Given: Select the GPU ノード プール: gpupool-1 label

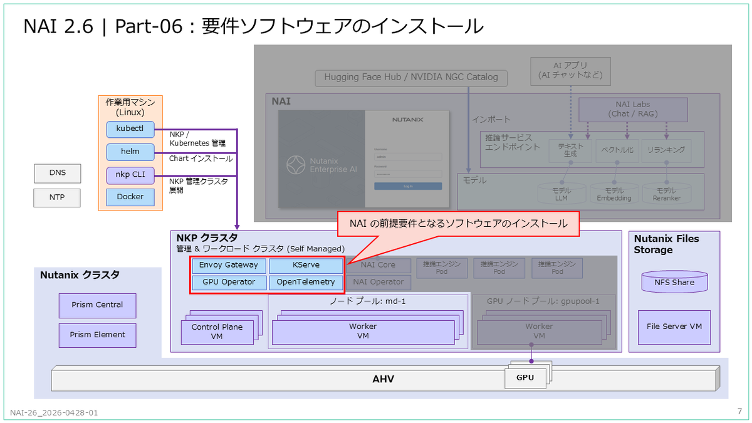Looking at the screenshot, I should [543, 301].
